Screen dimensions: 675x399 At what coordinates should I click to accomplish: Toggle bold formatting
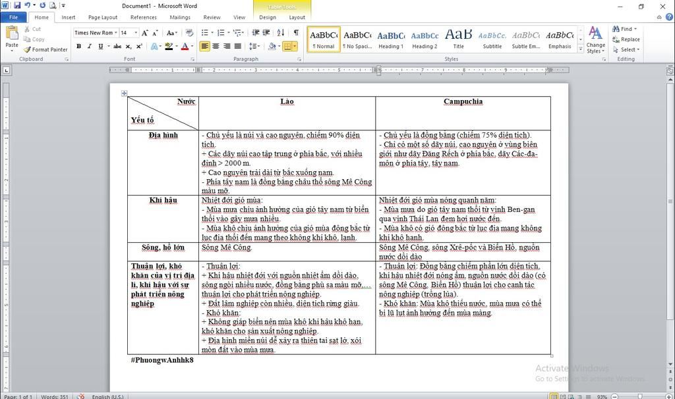click(78, 46)
